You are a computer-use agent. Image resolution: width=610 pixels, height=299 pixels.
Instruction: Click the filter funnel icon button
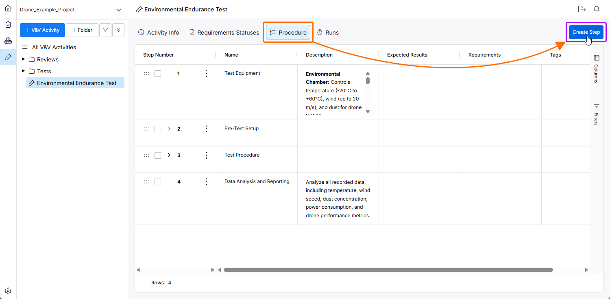pos(105,30)
